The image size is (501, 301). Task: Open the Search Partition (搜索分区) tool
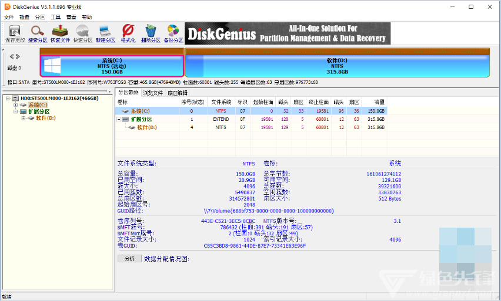coord(38,34)
